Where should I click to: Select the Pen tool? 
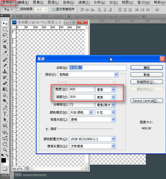point(5,108)
